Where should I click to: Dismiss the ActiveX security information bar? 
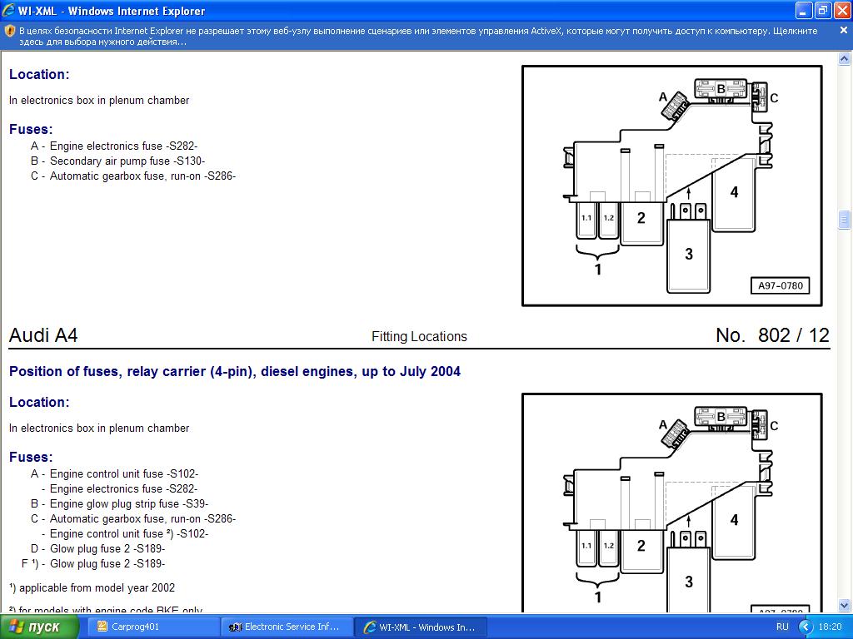(844, 31)
